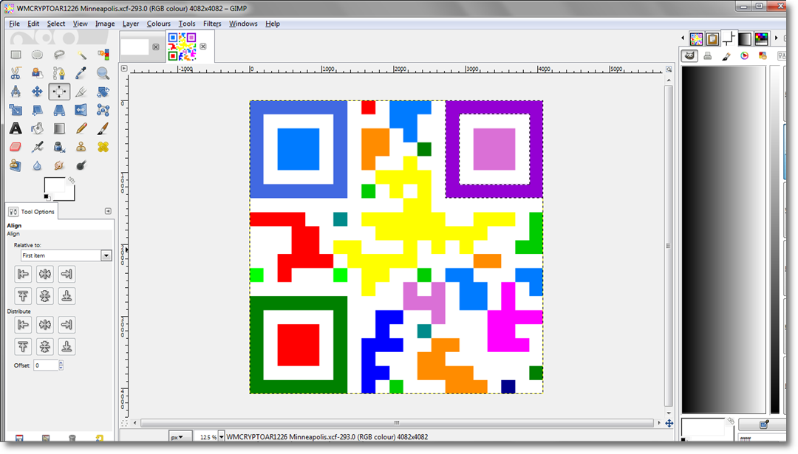Open the Tool Options tab configure menu

tap(108, 211)
